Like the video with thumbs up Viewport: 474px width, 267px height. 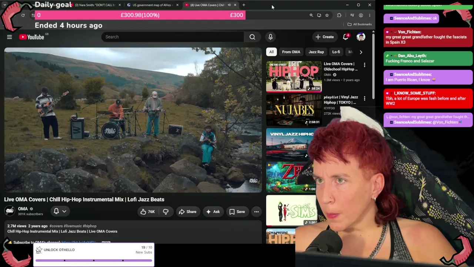pos(147,211)
